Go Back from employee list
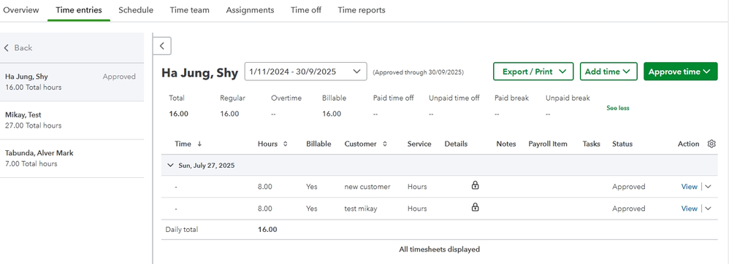 [x=18, y=48]
